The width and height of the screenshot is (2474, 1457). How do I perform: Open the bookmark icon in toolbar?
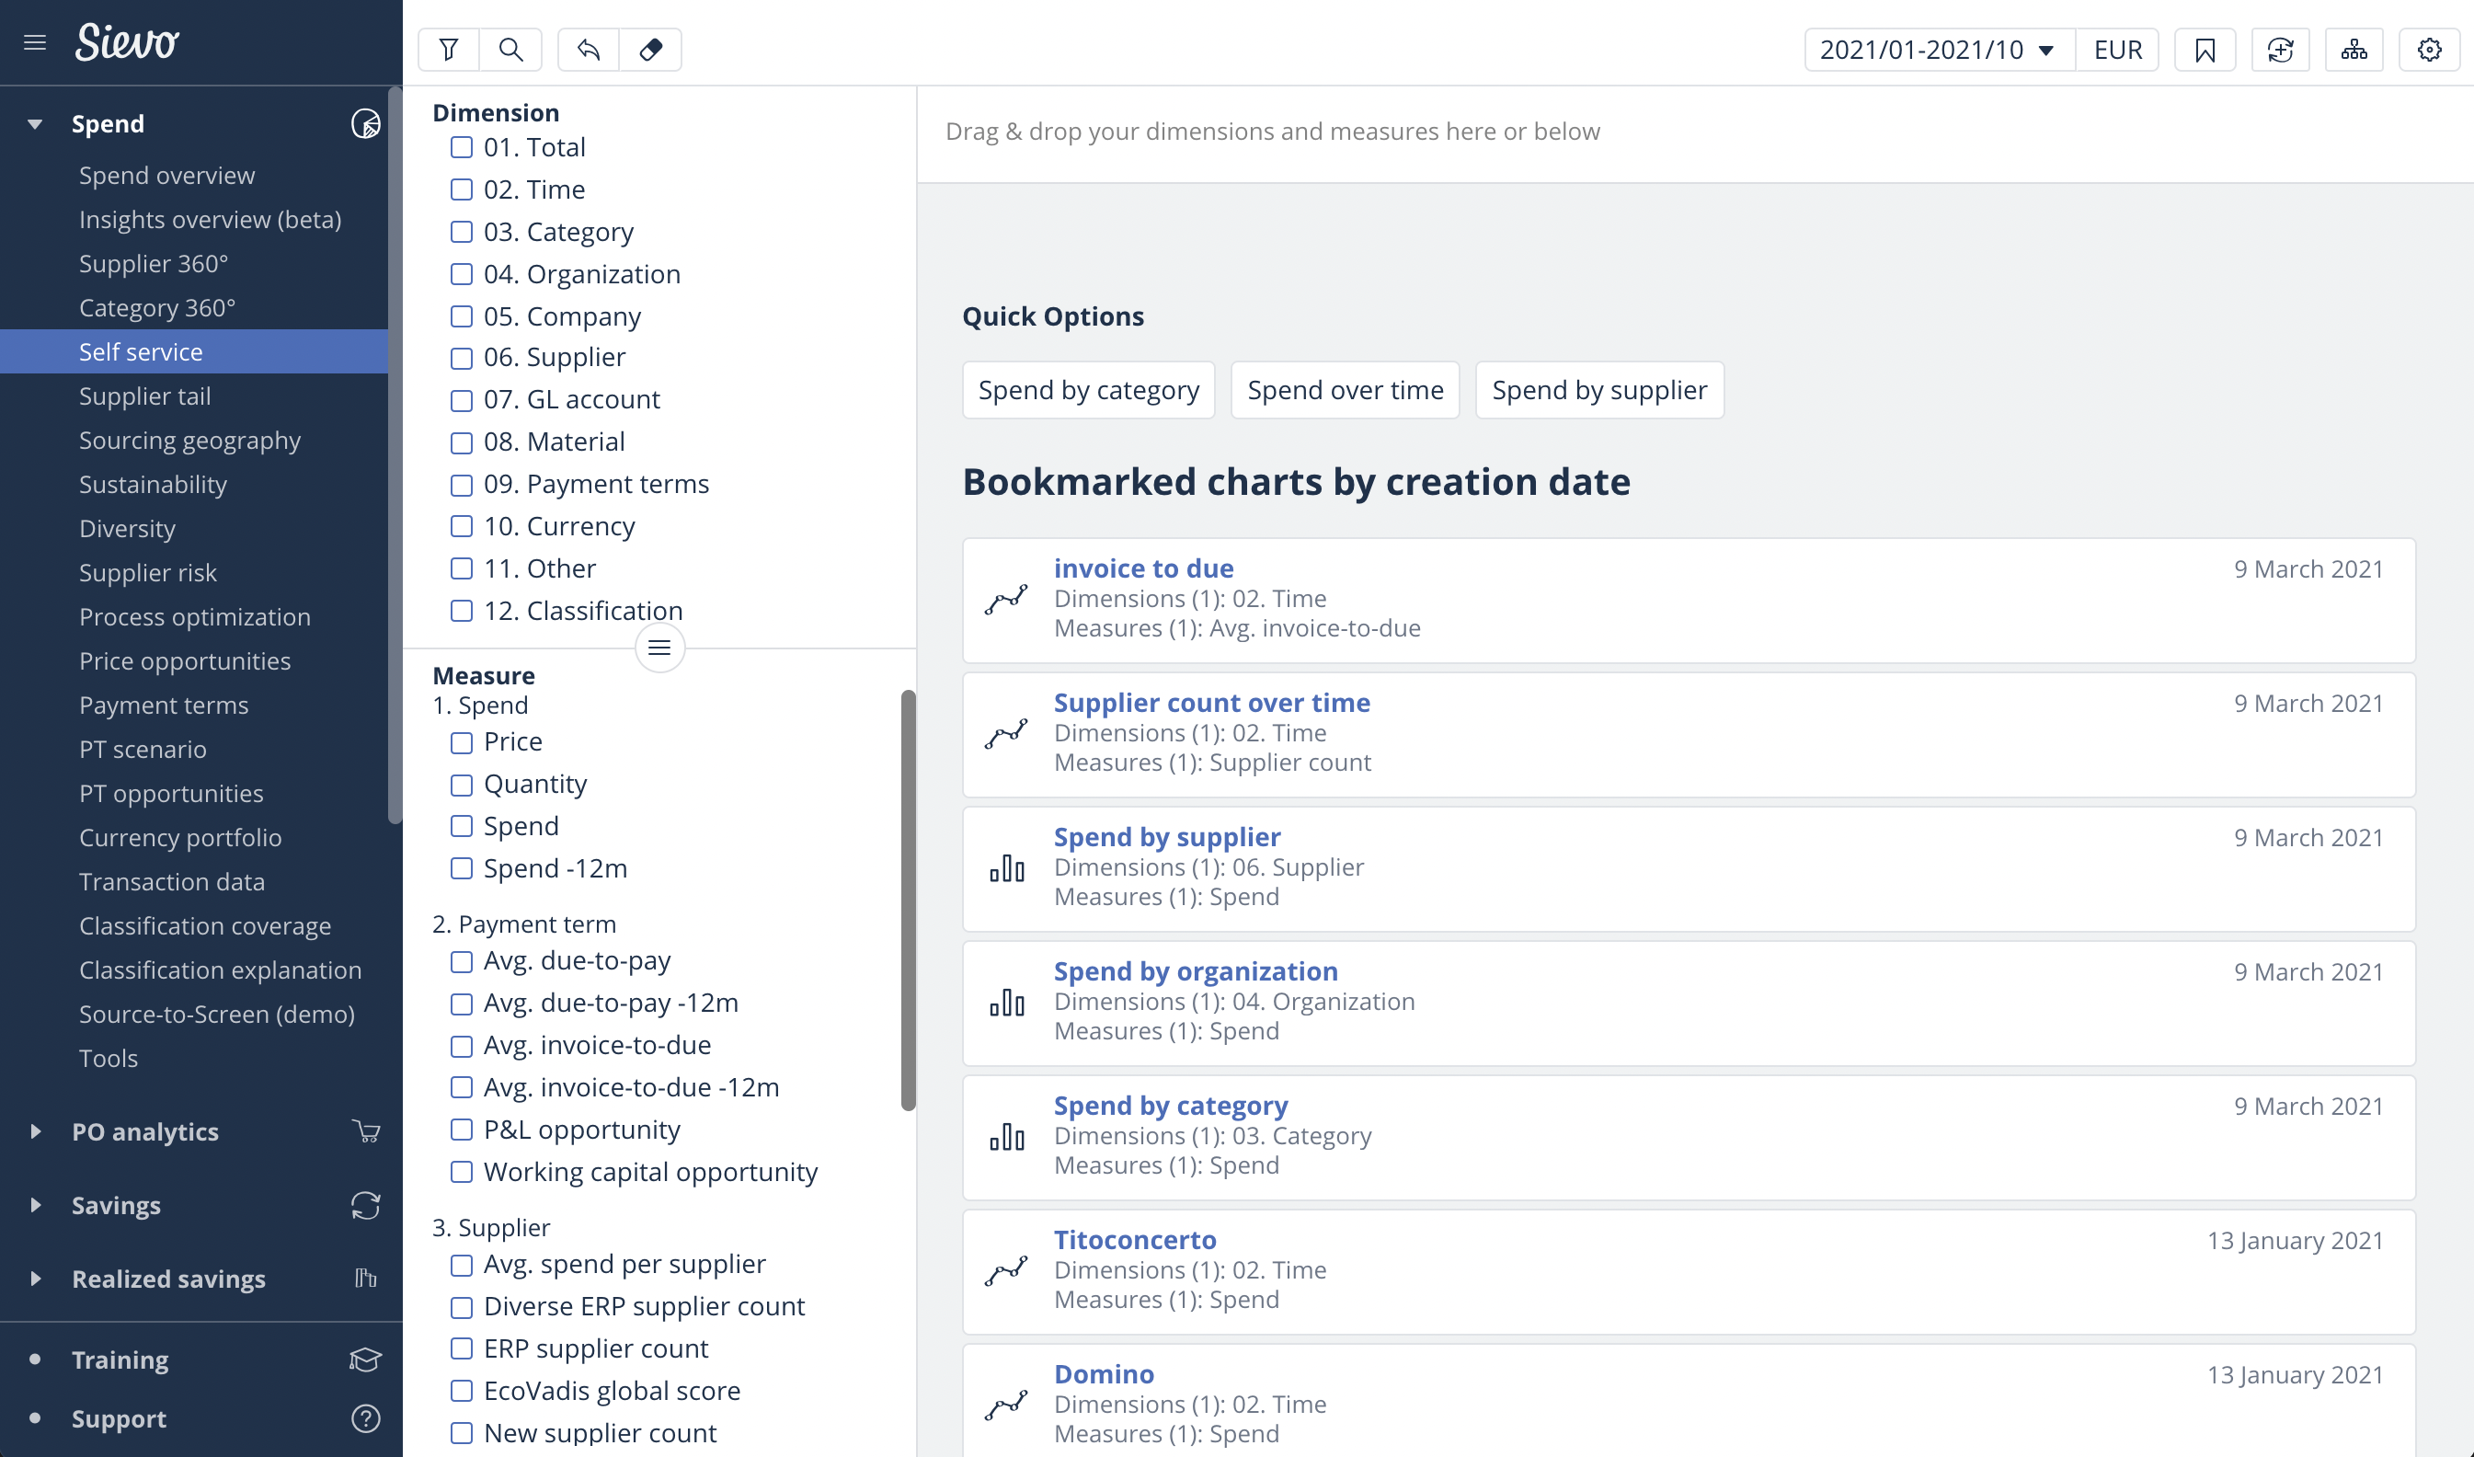tap(2205, 49)
